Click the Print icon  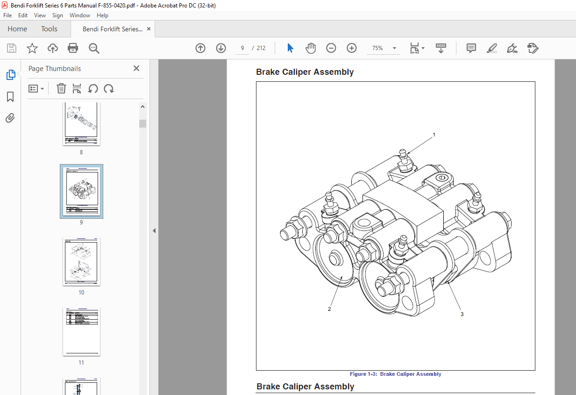pyautogui.click(x=73, y=48)
